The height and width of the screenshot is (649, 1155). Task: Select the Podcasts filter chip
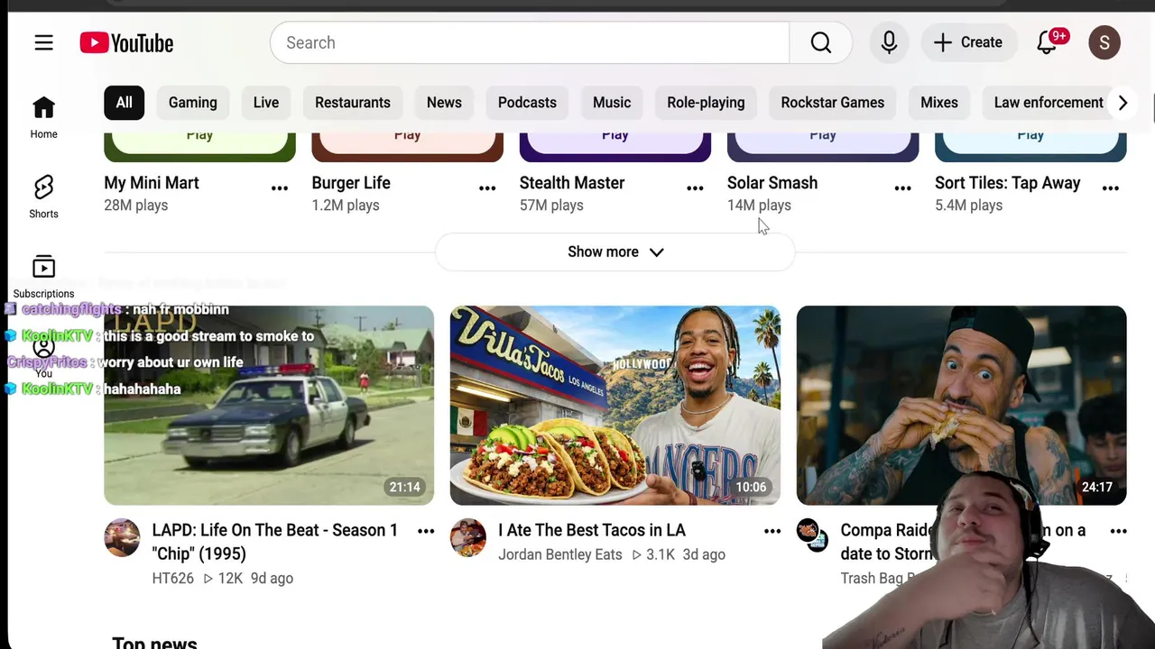click(x=527, y=103)
